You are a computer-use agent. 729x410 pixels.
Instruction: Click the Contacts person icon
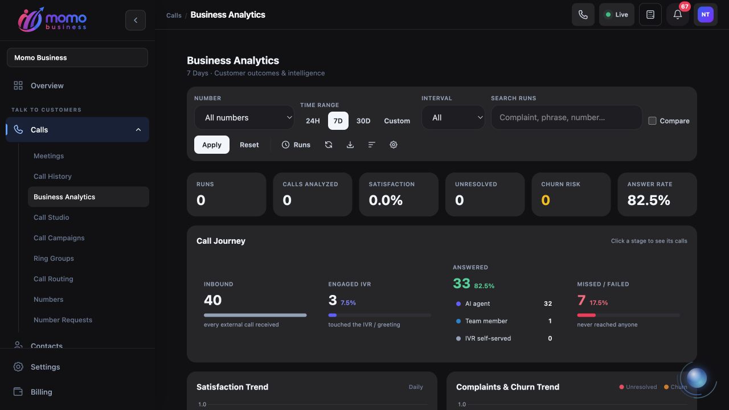click(x=18, y=345)
